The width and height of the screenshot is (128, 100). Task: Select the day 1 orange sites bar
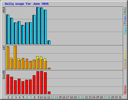[8, 58]
